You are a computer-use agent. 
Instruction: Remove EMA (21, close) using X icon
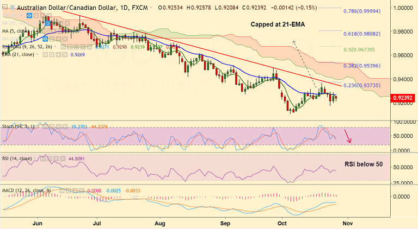(x=65, y=55)
